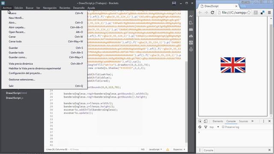Choose Guardar from the menu

click(45, 47)
